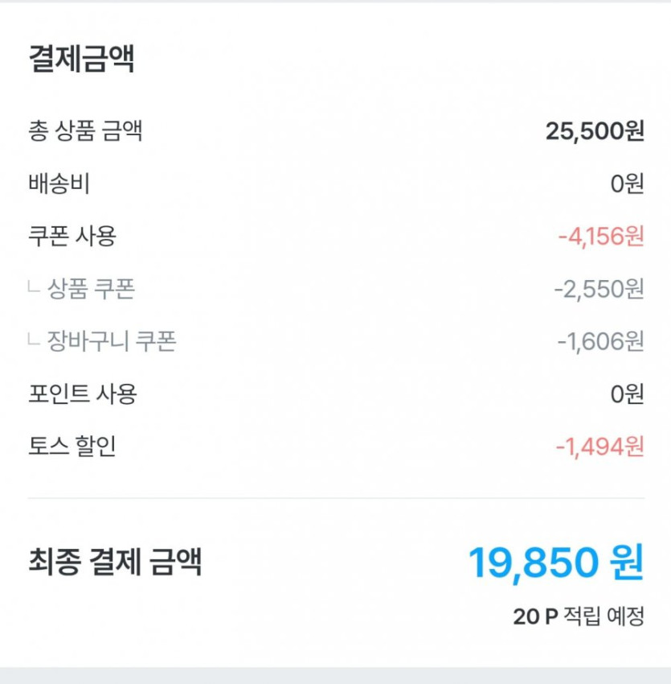
Task: Click the -1,606원 cart coupon amount
Action: pos(600,342)
